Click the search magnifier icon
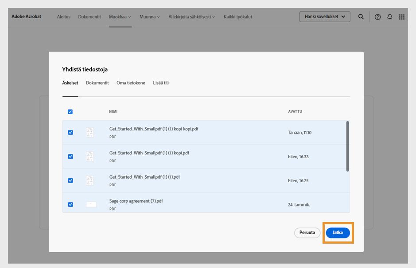 click(x=361, y=17)
